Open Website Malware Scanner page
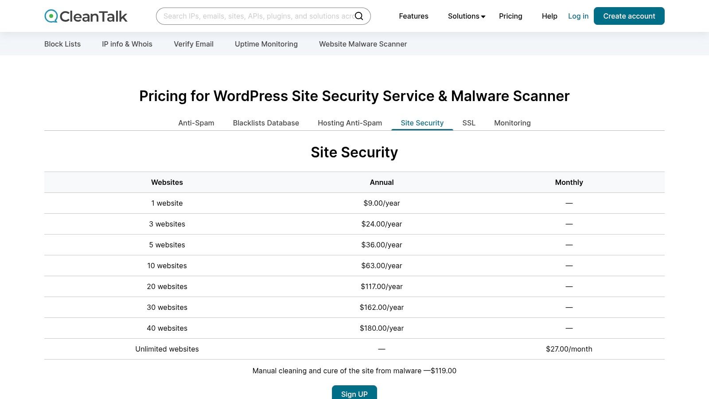This screenshot has height=399, width=709. [x=363, y=44]
